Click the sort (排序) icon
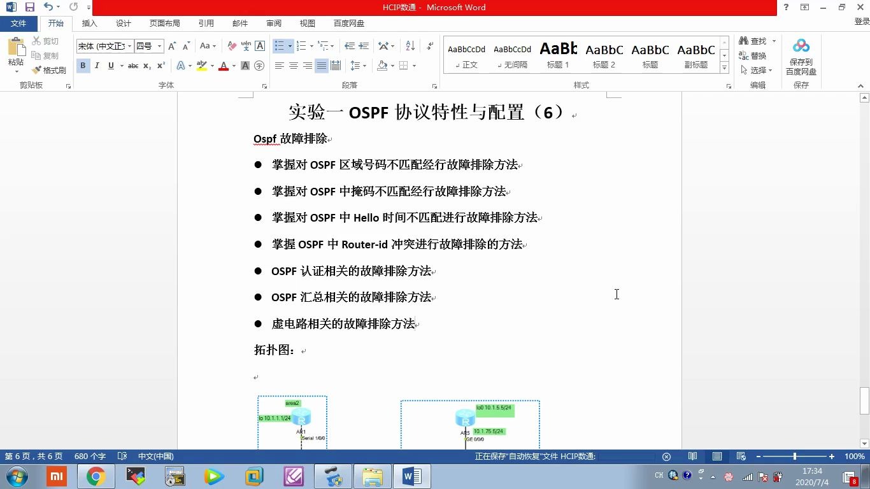The height and width of the screenshot is (489, 870). pyautogui.click(x=410, y=45)
